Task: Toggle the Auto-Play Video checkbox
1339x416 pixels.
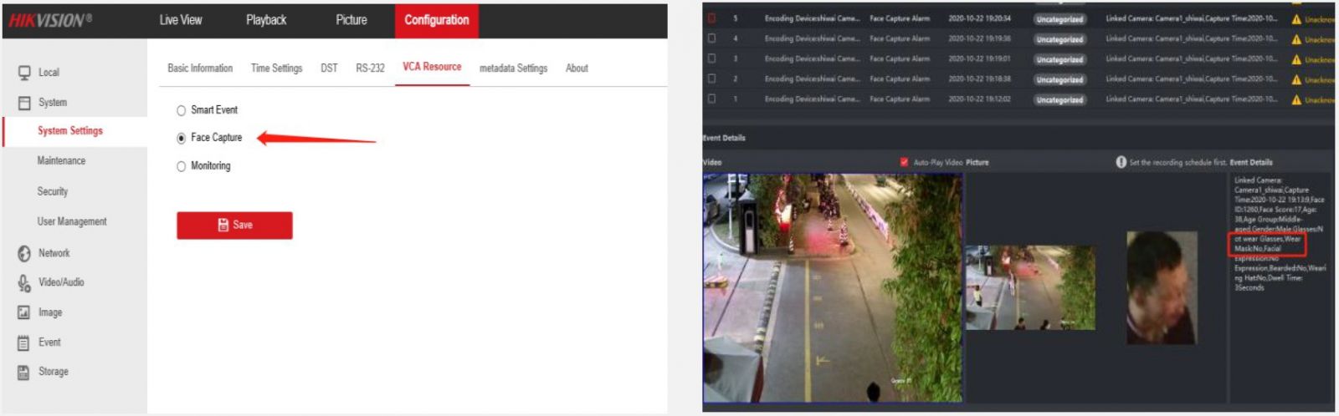Action: [904, 162]
